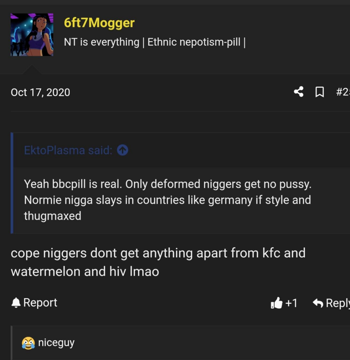Click 6ft7Mogger's avatar image
This screenshot has height=360, width=350.
click(x=32, y=34)
